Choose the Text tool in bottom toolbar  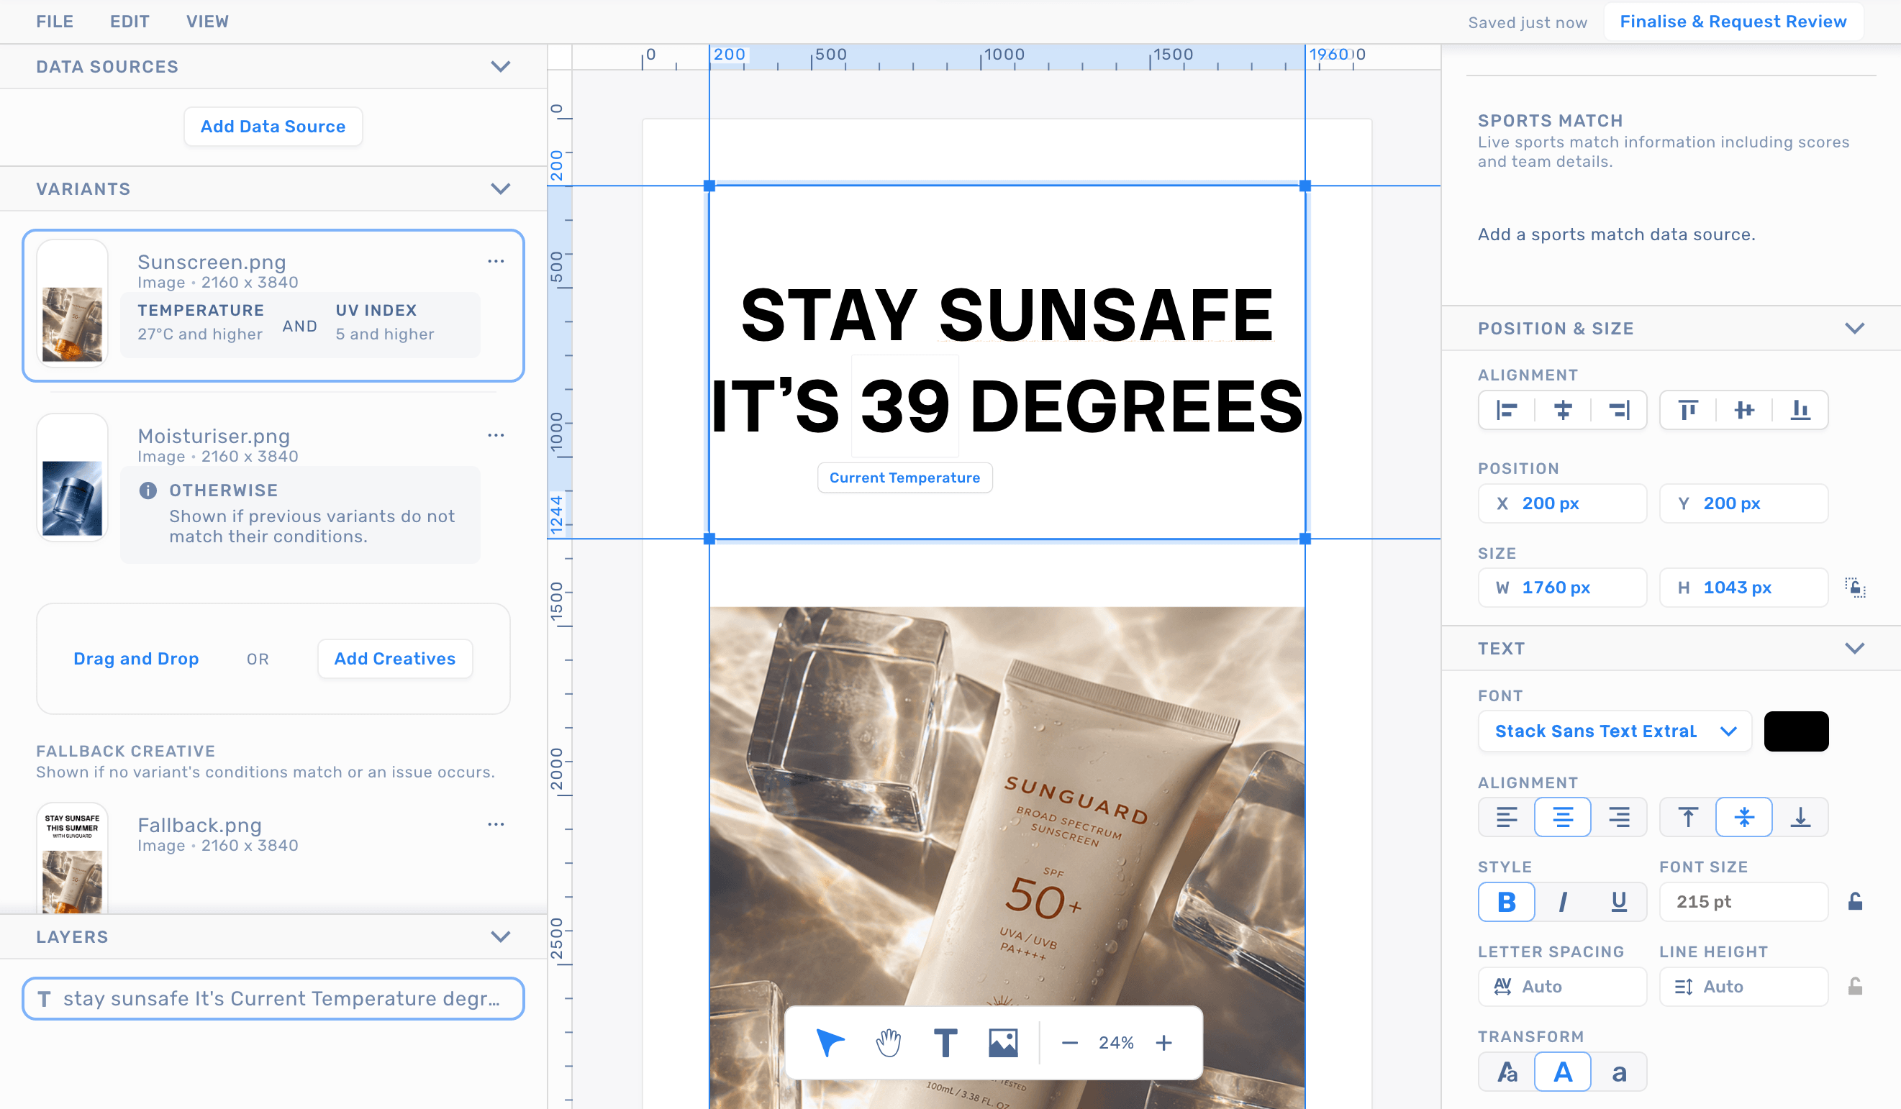pyautogui.click(x=945, y=1043)
